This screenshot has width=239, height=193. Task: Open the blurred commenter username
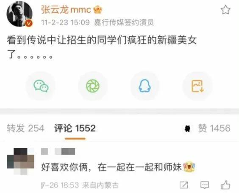pos(58,152)
